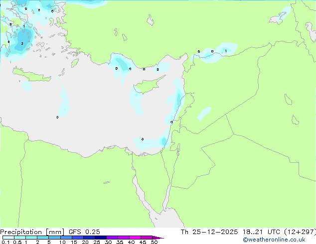Click the 15–20 mm legend swatch

pyautogui.click(x=77, y=238)
